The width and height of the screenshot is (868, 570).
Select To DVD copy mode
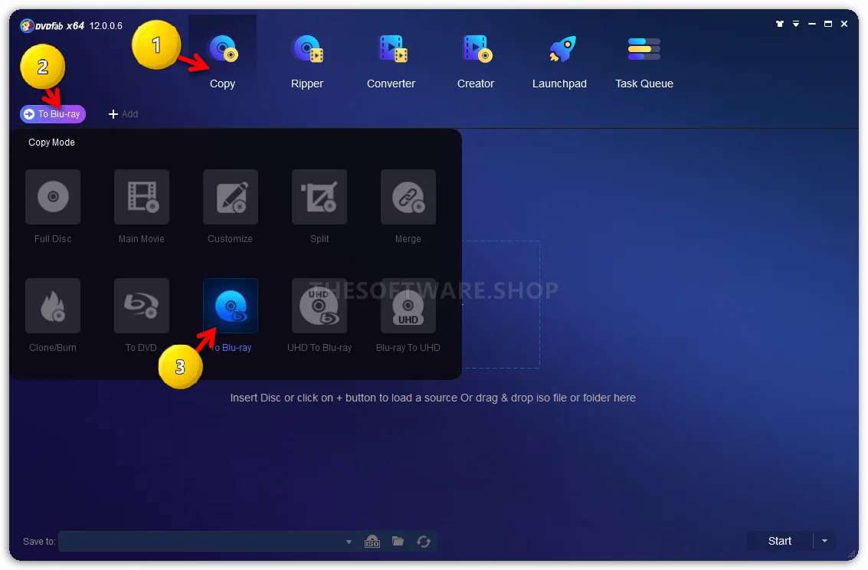click(142, 306)
